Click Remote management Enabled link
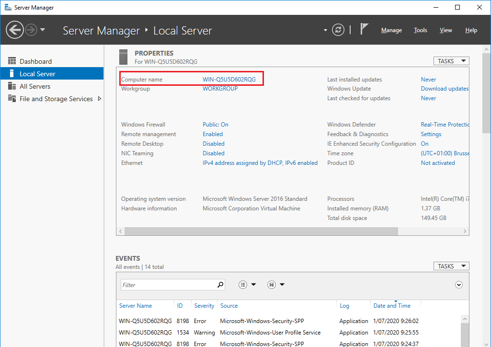 tap(213, 134)
